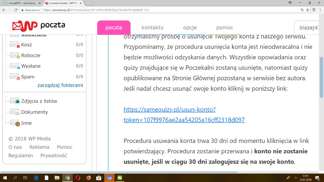Viewport: 324px width, 182px height.
Task: Open Opera from the Windows taskbar
Action: pos(78,178)
